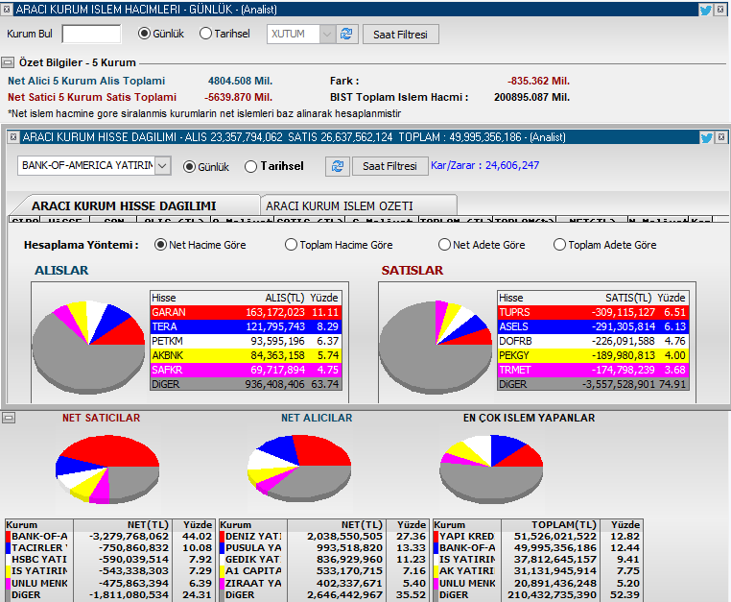
Task: Click the NET ALICILAR pie chart
Action: (299, 468)
